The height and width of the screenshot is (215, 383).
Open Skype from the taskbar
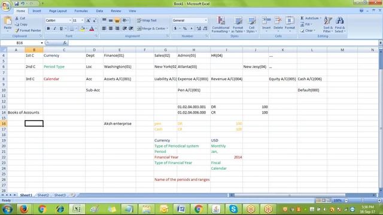point(233,209)
